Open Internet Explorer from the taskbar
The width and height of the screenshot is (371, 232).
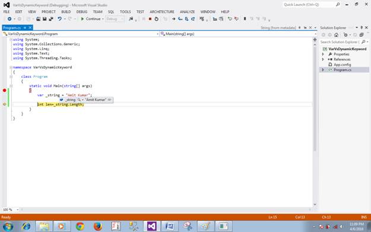tap(26, 226)
